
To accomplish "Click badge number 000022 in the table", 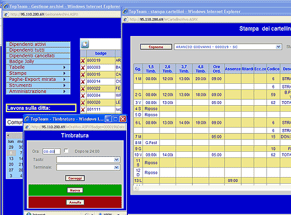I will (x=94, y=88).
